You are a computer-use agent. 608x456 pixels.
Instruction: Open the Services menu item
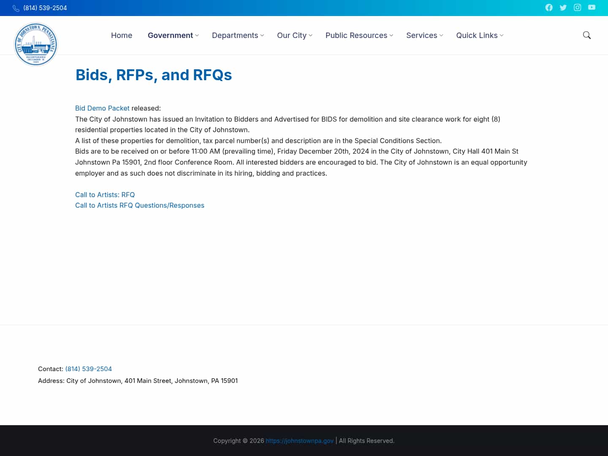[422, 35]
